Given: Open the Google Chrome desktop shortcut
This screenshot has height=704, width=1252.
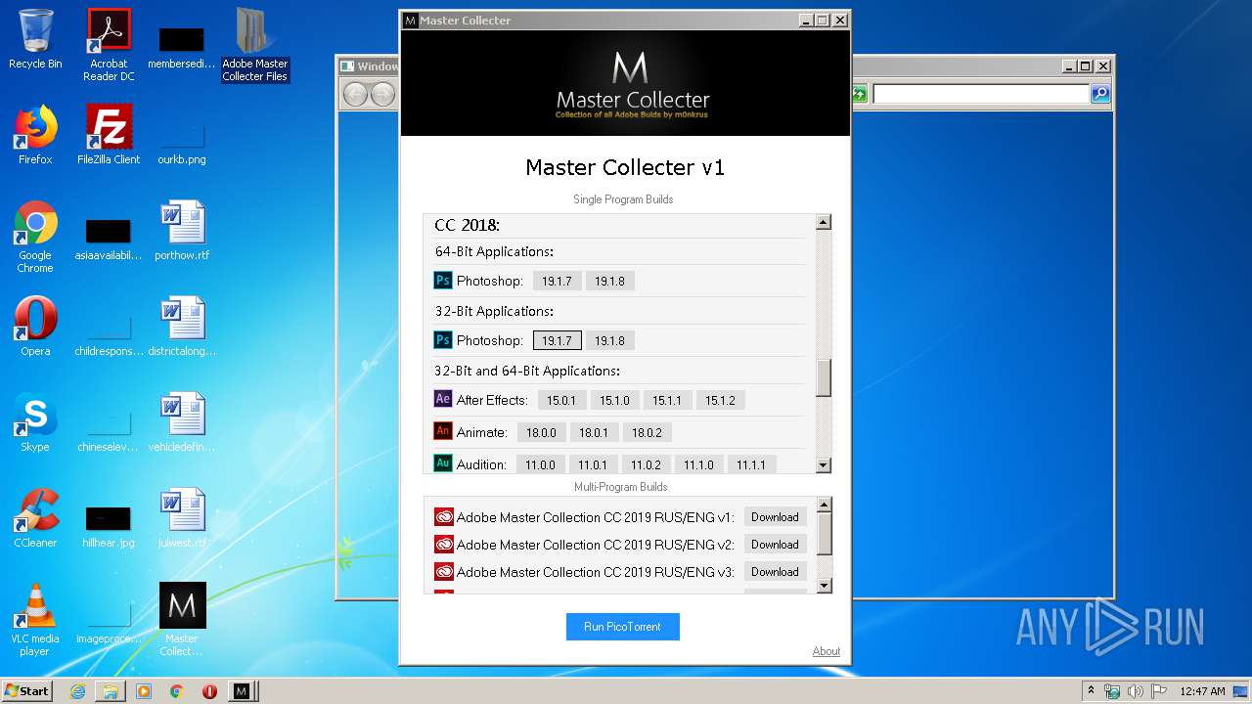Looking at the screenshot, I should pos(35,237).
